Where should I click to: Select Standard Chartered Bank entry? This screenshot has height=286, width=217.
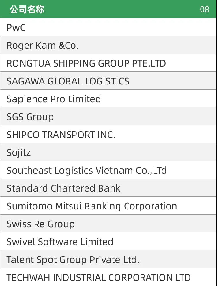coord(108,188)
